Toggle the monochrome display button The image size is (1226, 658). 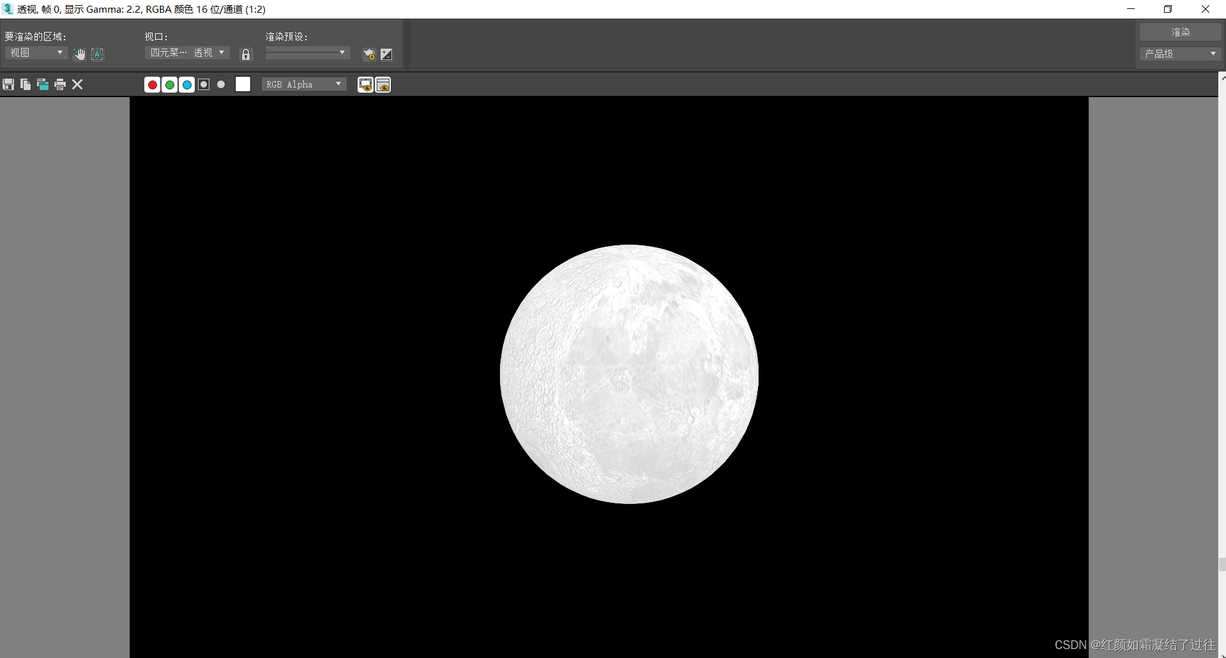tap(221, 84)
